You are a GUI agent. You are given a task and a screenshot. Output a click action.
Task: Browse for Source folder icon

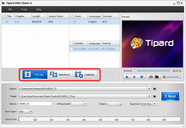click(155, 89)
